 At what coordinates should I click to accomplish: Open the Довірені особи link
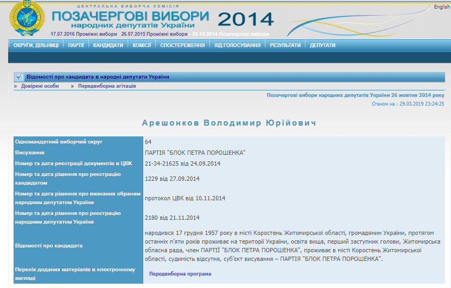(40, 86)
